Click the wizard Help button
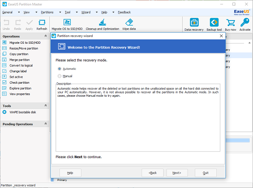Image resolution: width=253 pixels, height=188 pixels. pyautogui.click(x=70, y=173)
